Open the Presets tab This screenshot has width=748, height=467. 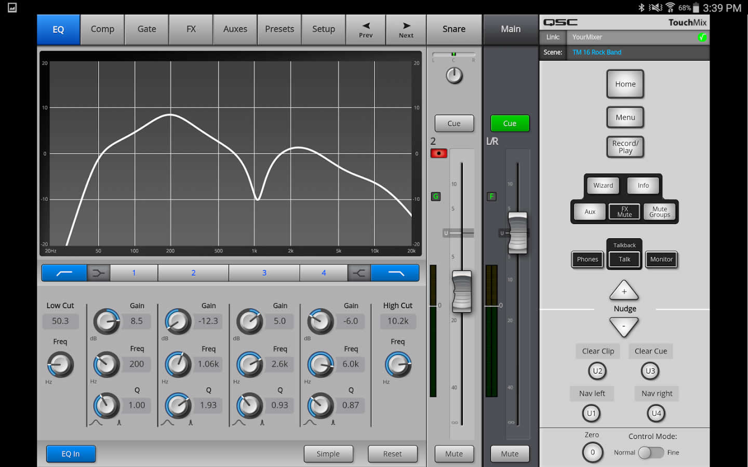(x=279, y=30)
